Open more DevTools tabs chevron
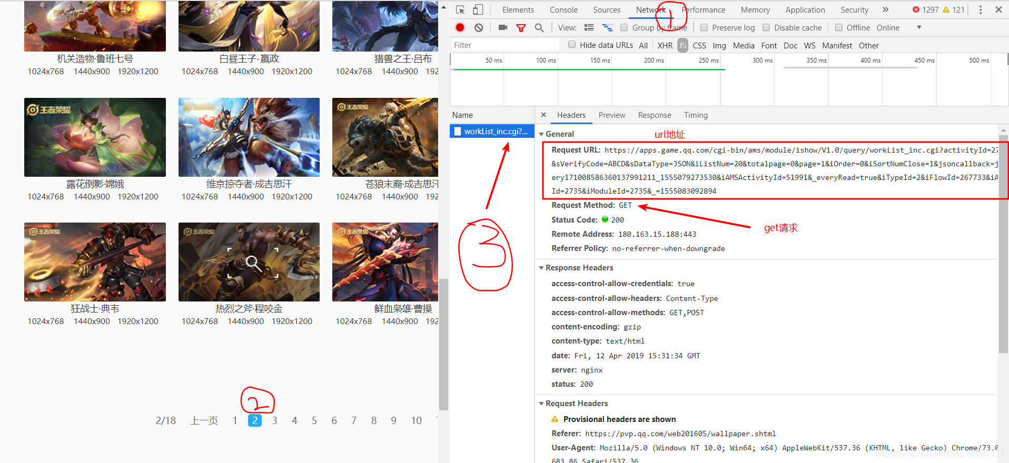The height and width of the screenshot is (463, 1009). [885, 9]
